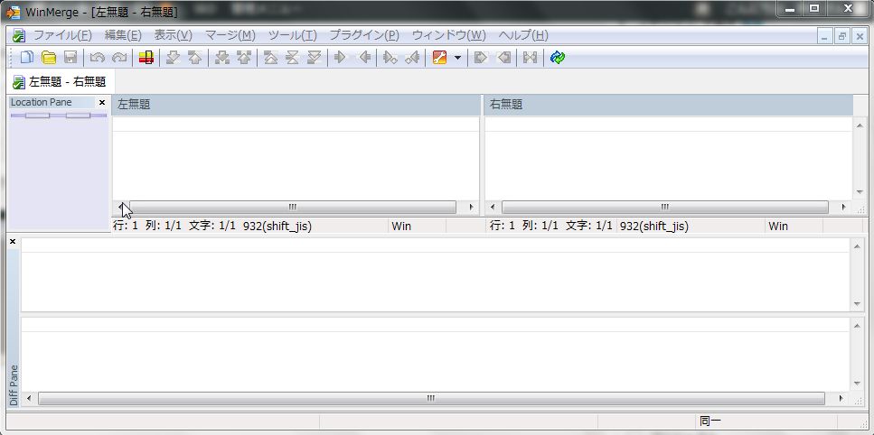The image size is (874, 435).
Task: Go to first difference
Action: [271, 57]
